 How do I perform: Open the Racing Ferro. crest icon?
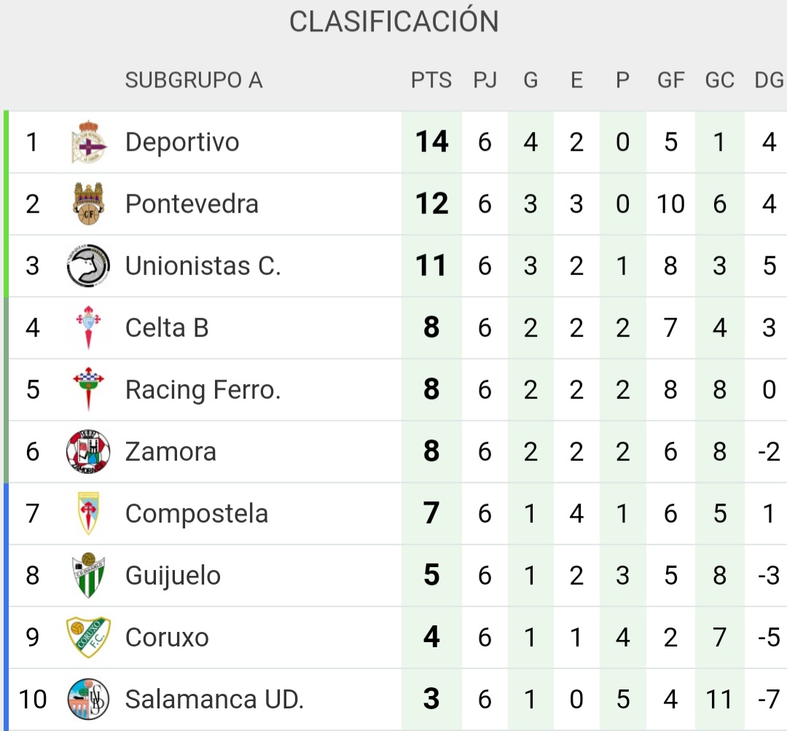click(x=88, y=390)
